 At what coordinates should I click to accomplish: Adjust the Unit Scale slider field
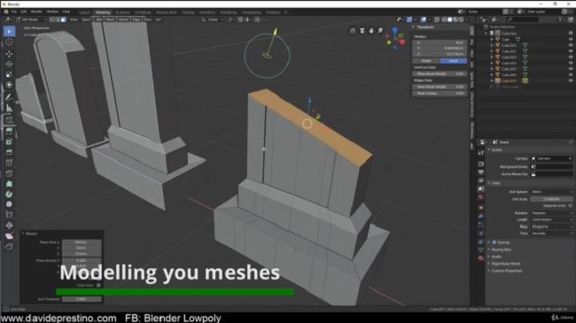pos(551,199)
